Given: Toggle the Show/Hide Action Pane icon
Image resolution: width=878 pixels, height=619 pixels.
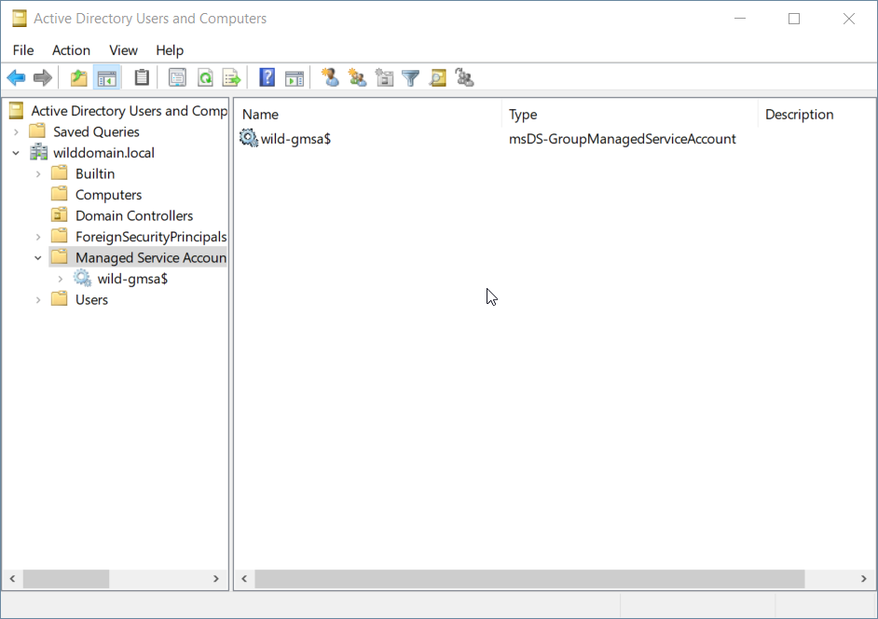Looking at the screenshot, I should pos(295,78).
